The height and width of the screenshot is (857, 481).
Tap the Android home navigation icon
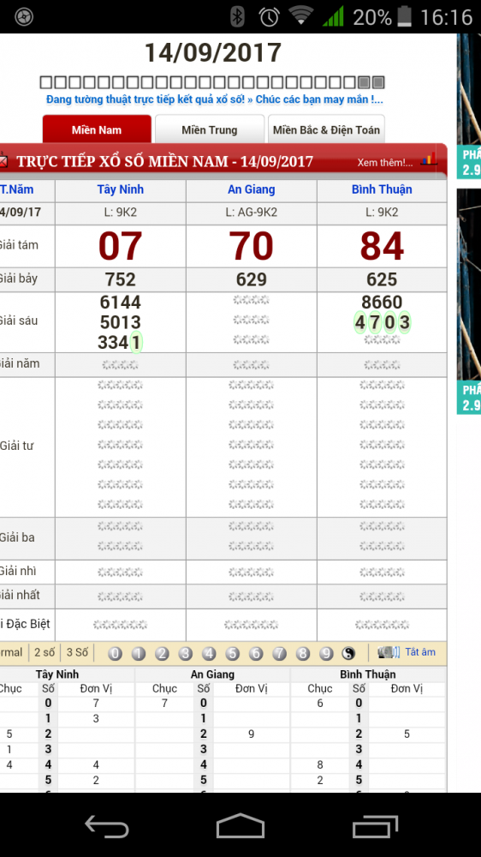pos(240,824)
